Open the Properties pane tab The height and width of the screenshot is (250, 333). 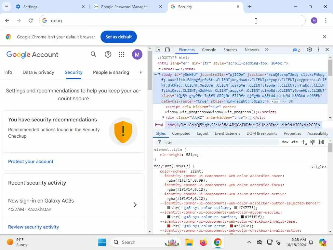(x=292, y=133)
